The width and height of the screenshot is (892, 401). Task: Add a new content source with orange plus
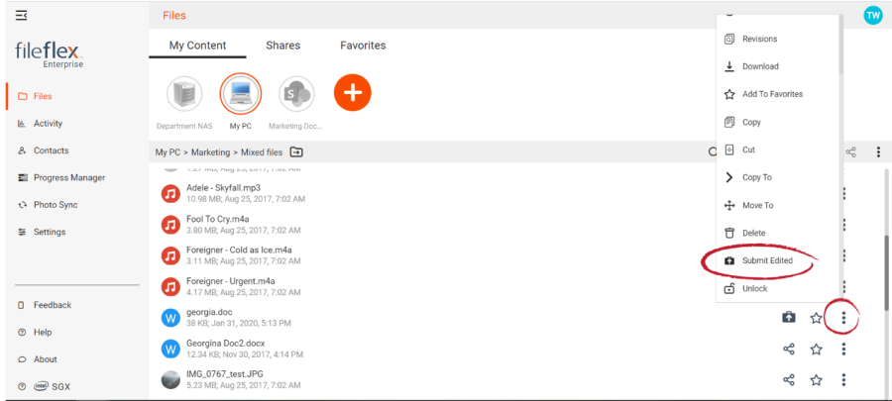tap(353, 92)
